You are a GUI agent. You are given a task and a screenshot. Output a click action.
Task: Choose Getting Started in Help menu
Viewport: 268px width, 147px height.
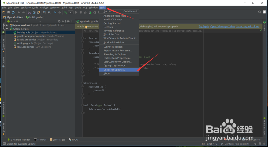119,23
